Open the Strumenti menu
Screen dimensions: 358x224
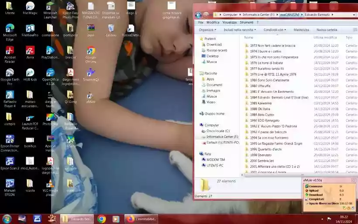[x=247, y=22]
